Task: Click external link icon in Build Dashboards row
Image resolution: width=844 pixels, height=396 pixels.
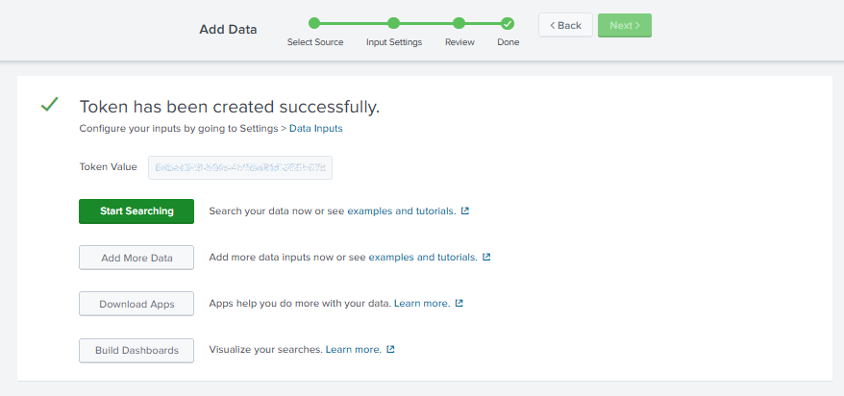Action: click(390, 349)
